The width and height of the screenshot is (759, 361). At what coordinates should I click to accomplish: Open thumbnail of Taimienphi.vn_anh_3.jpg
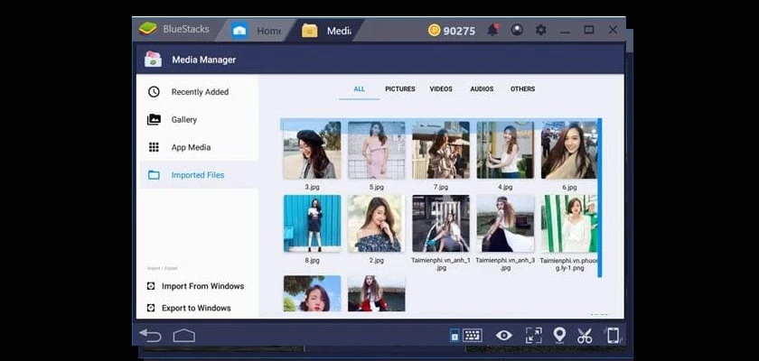[x=505, y=223]
